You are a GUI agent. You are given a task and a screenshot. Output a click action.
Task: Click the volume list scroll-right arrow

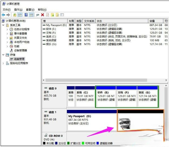(166, 80)
